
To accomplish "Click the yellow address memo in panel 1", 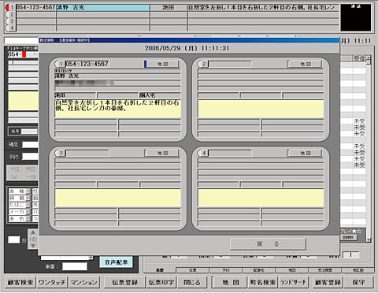I will pos(117,108).
